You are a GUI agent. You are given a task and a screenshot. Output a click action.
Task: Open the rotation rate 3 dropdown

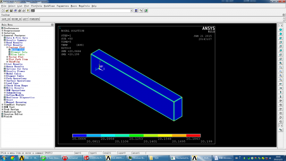(x=281, y=126)
